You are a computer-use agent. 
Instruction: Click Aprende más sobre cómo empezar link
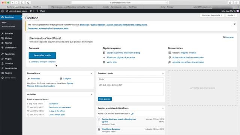(188, 62)
